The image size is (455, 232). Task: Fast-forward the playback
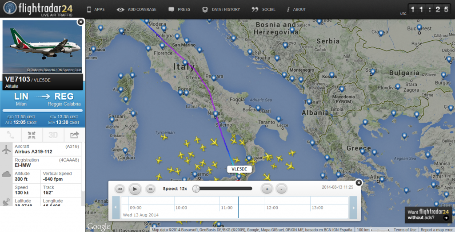(150, 189)
